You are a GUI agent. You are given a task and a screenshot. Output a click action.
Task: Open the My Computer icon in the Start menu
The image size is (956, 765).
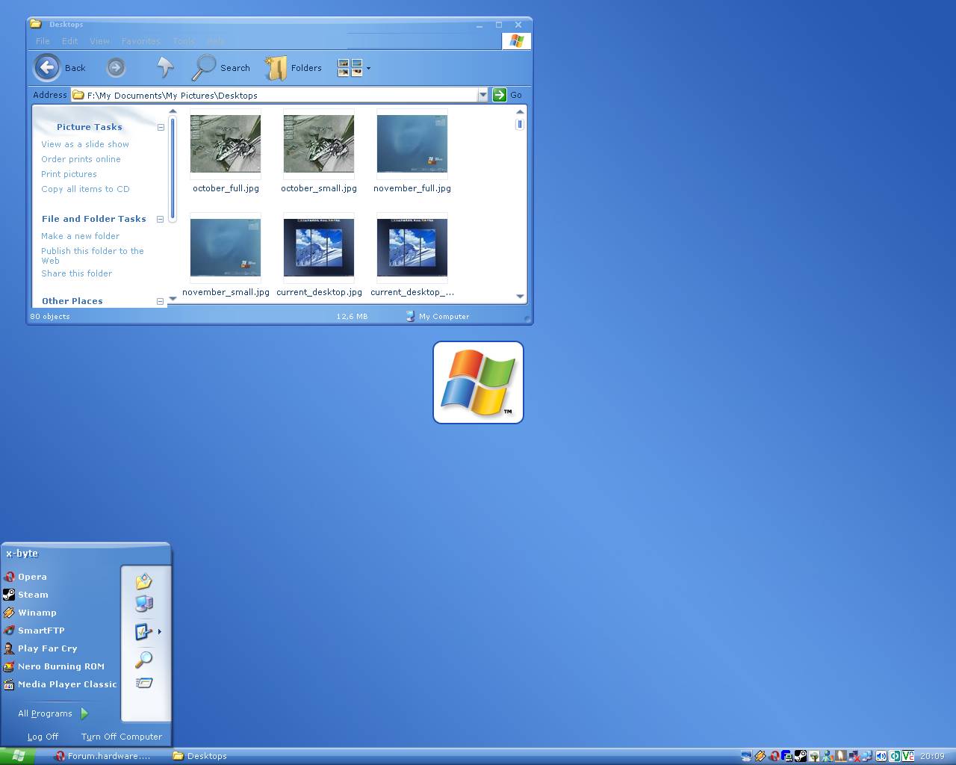144,604
